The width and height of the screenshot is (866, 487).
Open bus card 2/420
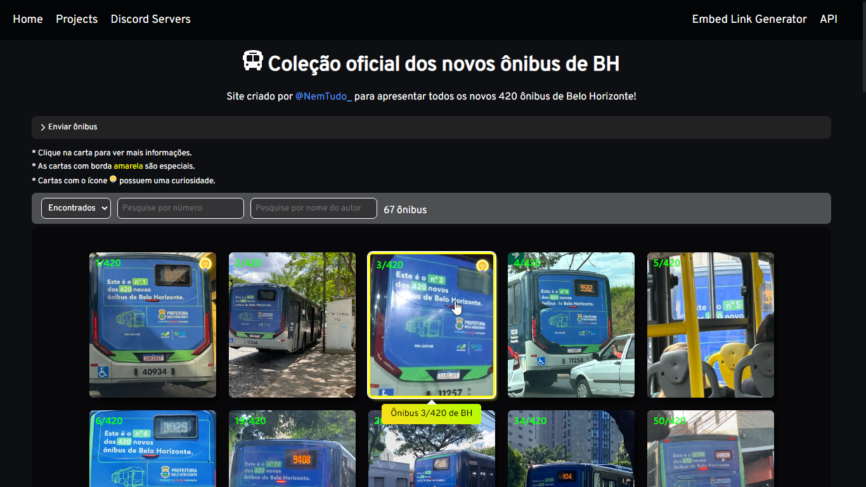pos(292,325)
